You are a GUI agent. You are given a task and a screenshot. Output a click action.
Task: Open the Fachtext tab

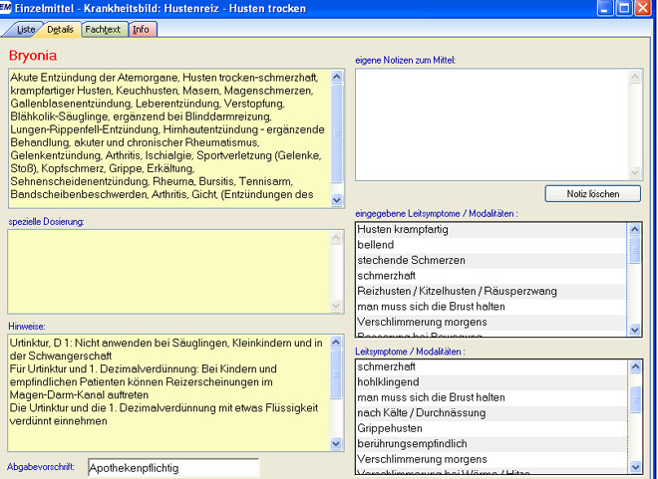(x=103, y=30)
